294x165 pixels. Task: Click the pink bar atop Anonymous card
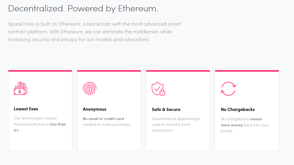coord(109,71)
